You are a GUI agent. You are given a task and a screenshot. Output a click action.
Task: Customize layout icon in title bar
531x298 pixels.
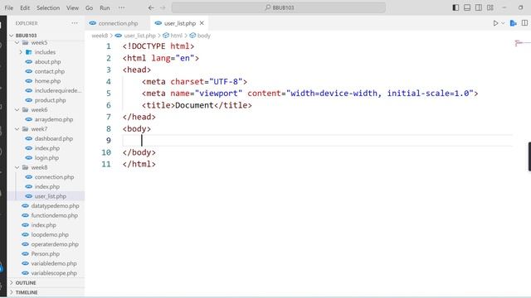point(490,7)
